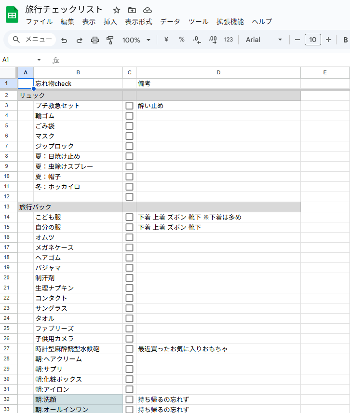Open the データ menu

[x=170, y=22]
